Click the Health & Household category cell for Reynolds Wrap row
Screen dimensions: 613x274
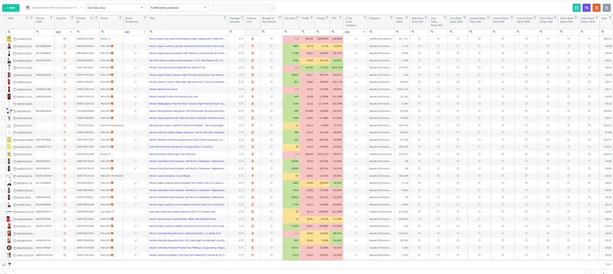pyautogui.click(x=381, y=211)
